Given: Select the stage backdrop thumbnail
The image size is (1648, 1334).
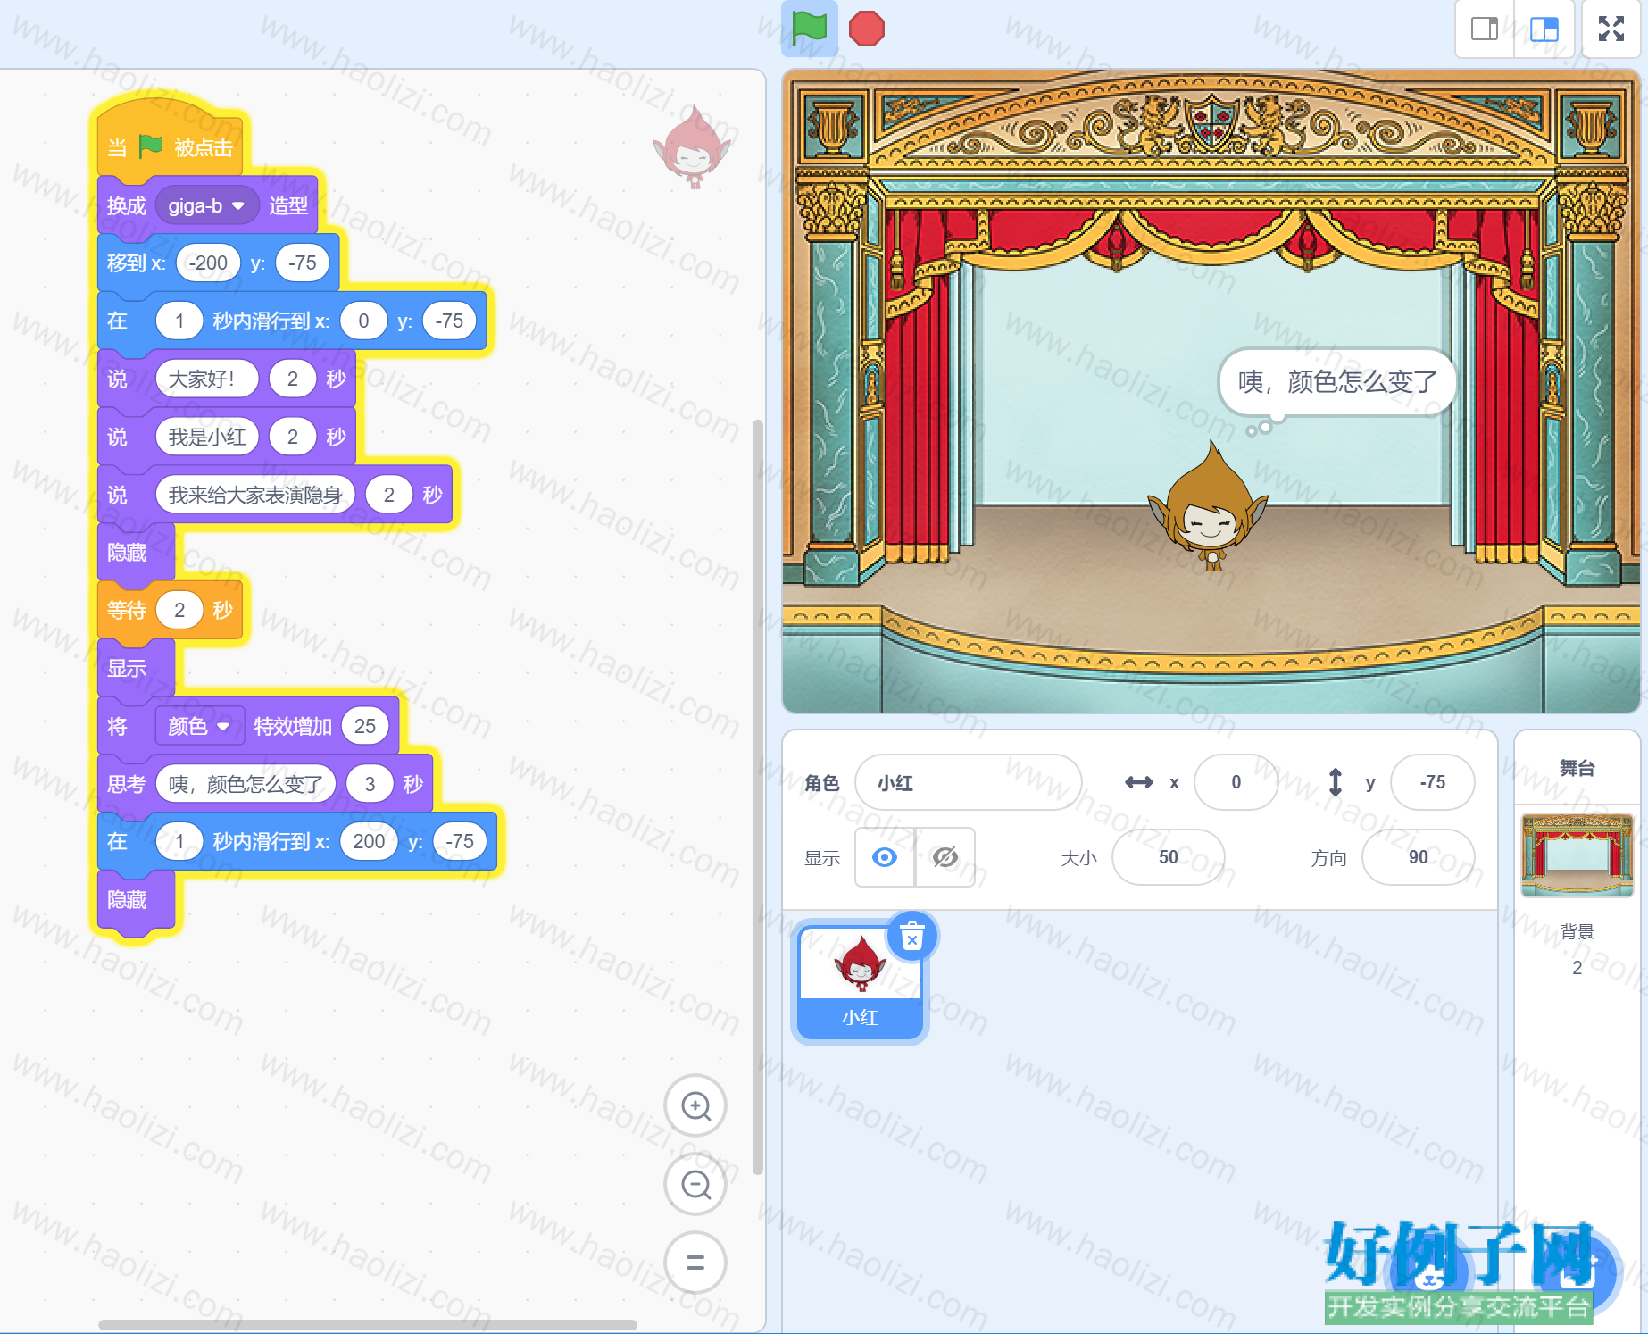Looking at the screenshot, I should pos(1577,855).
